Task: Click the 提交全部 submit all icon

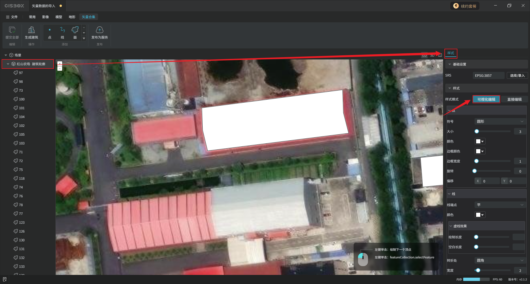Action: pos(12,30)
